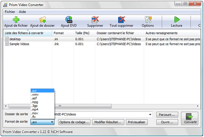Click the desktop row format warning text
Screen dimensions: 204x137
(x=173, y=39)
